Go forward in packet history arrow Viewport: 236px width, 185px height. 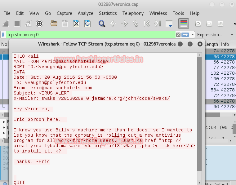[x=124, y=24]
